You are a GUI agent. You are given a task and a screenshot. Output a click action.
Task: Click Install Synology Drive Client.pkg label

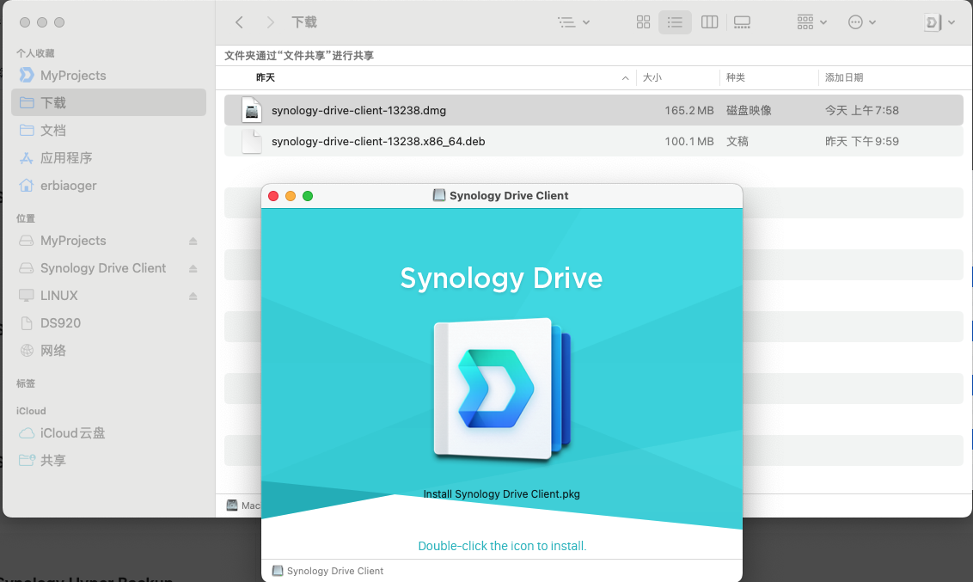[501, 494]
